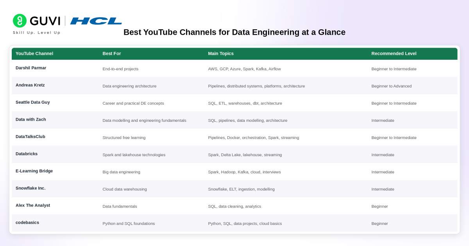Click the 'Recommended Level' column header

(x=394, y=53)
